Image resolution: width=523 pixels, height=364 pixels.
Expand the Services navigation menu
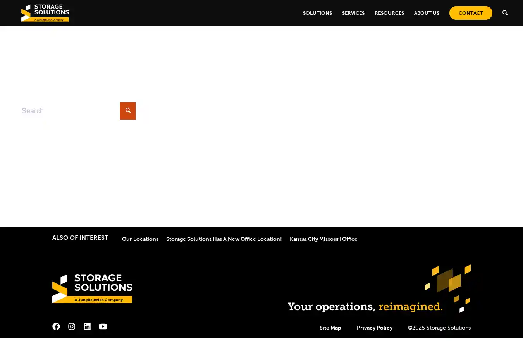(353, 13)
